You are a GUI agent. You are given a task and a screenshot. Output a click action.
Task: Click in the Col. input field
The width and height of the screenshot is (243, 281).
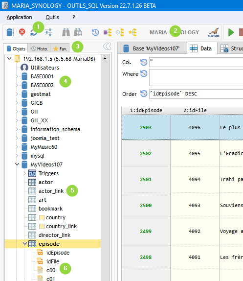click(196, 62)
